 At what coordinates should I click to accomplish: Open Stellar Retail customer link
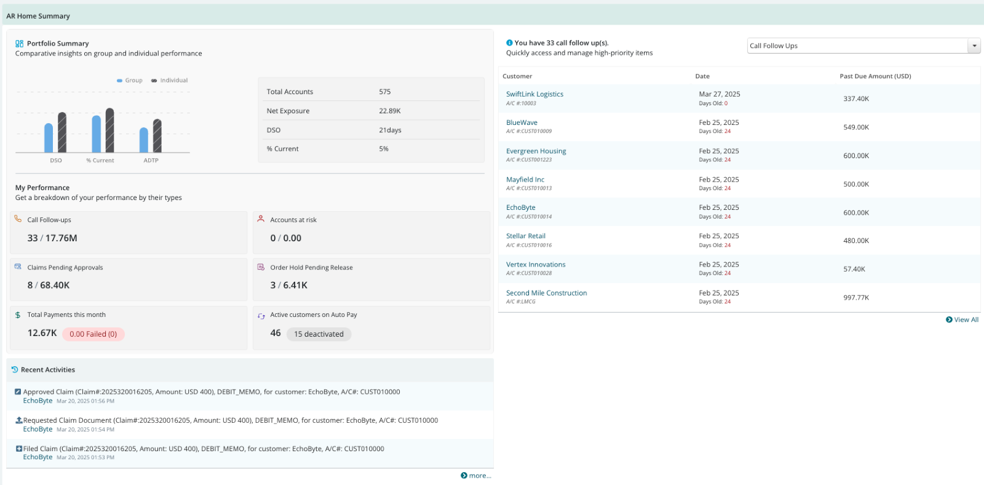526,236
